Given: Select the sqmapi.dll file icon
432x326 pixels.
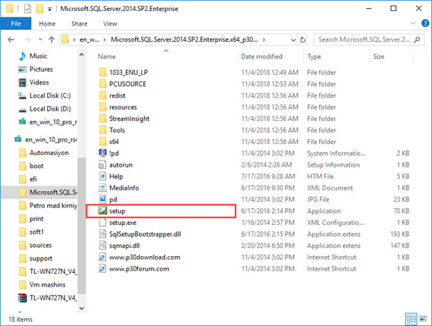Looking at the screenshot, I should (102, 246).
